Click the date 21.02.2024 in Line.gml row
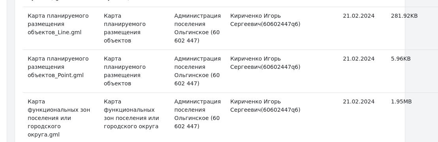This screenshot has height=142, width=438. point(359,16)
